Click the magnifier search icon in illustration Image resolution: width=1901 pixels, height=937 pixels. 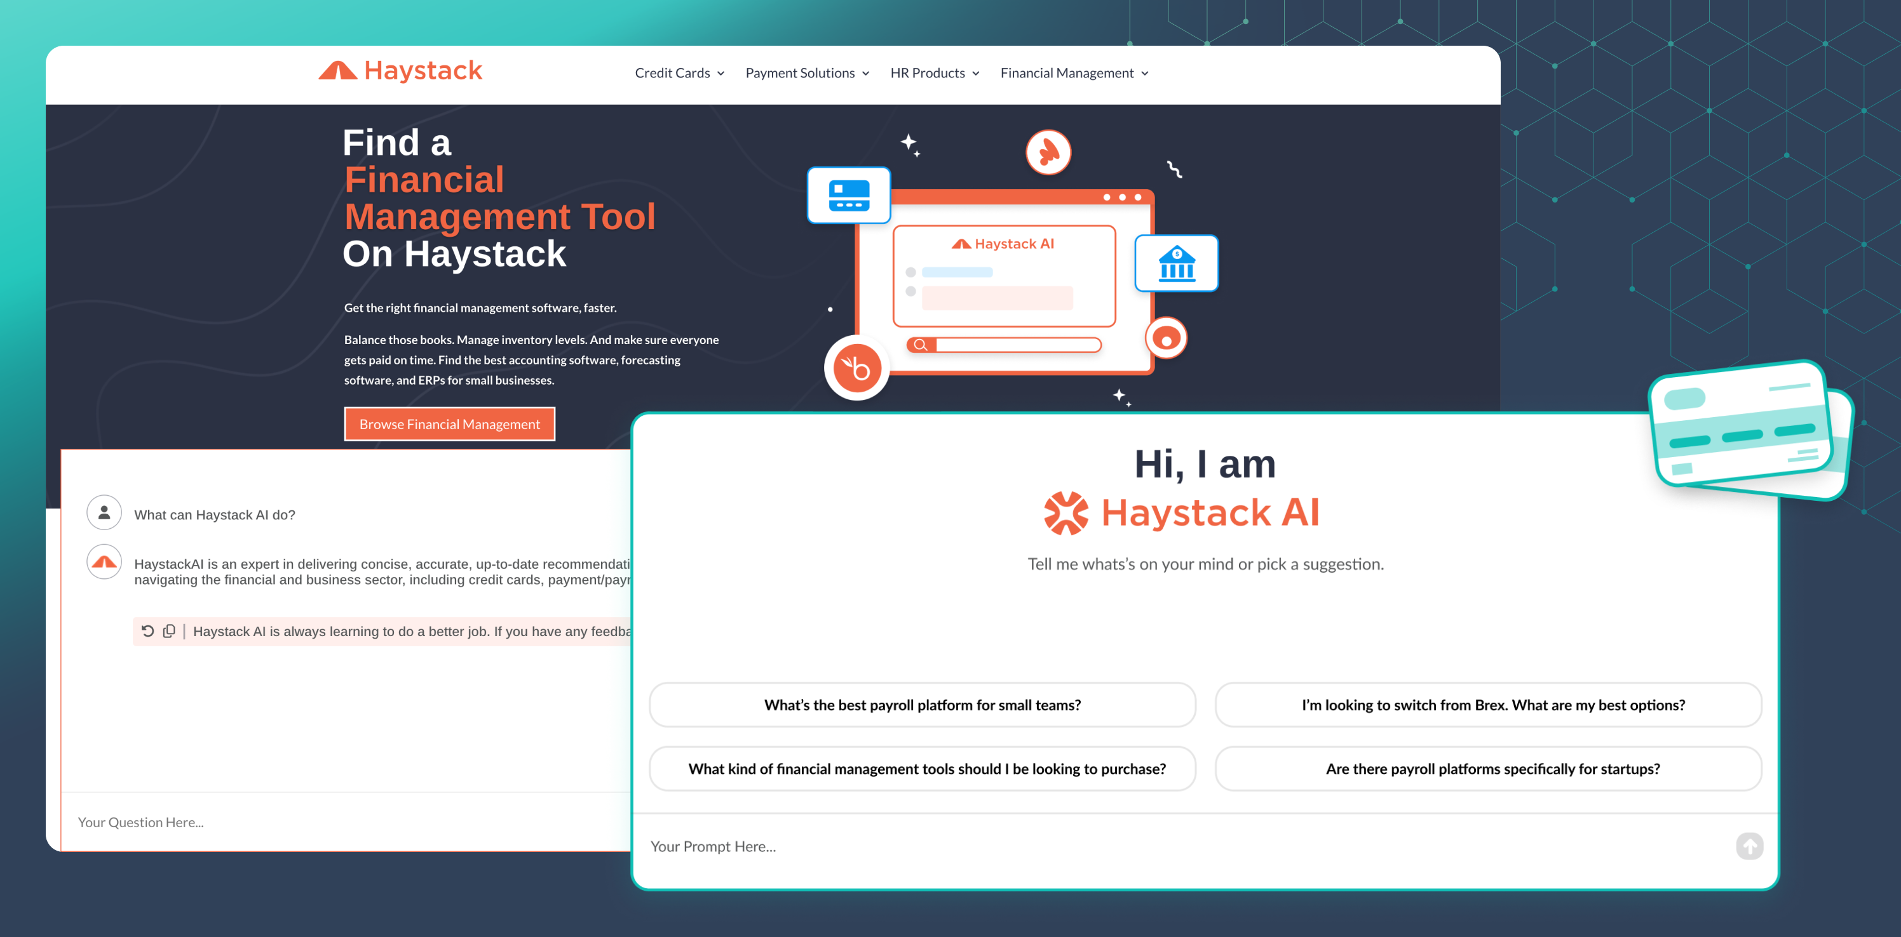920,344
